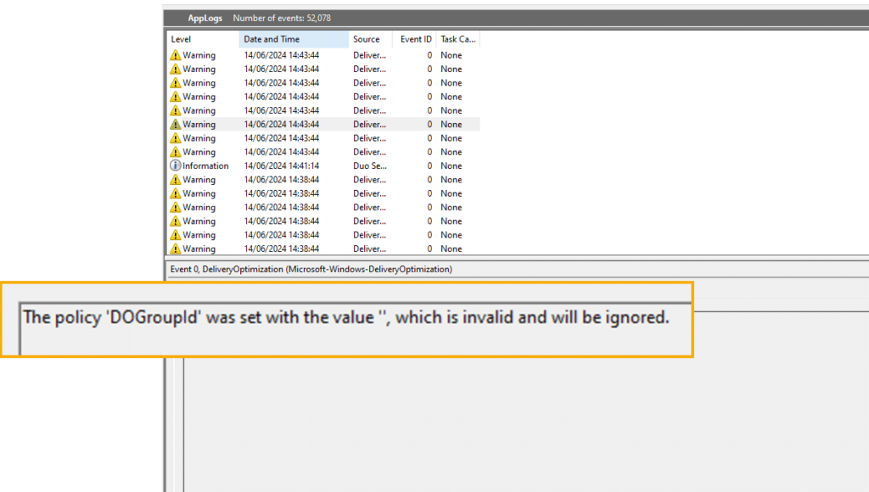Select the 'Event 0, DeliveryOptimization' details header
The image size is (869, 492).
[311, 269]
